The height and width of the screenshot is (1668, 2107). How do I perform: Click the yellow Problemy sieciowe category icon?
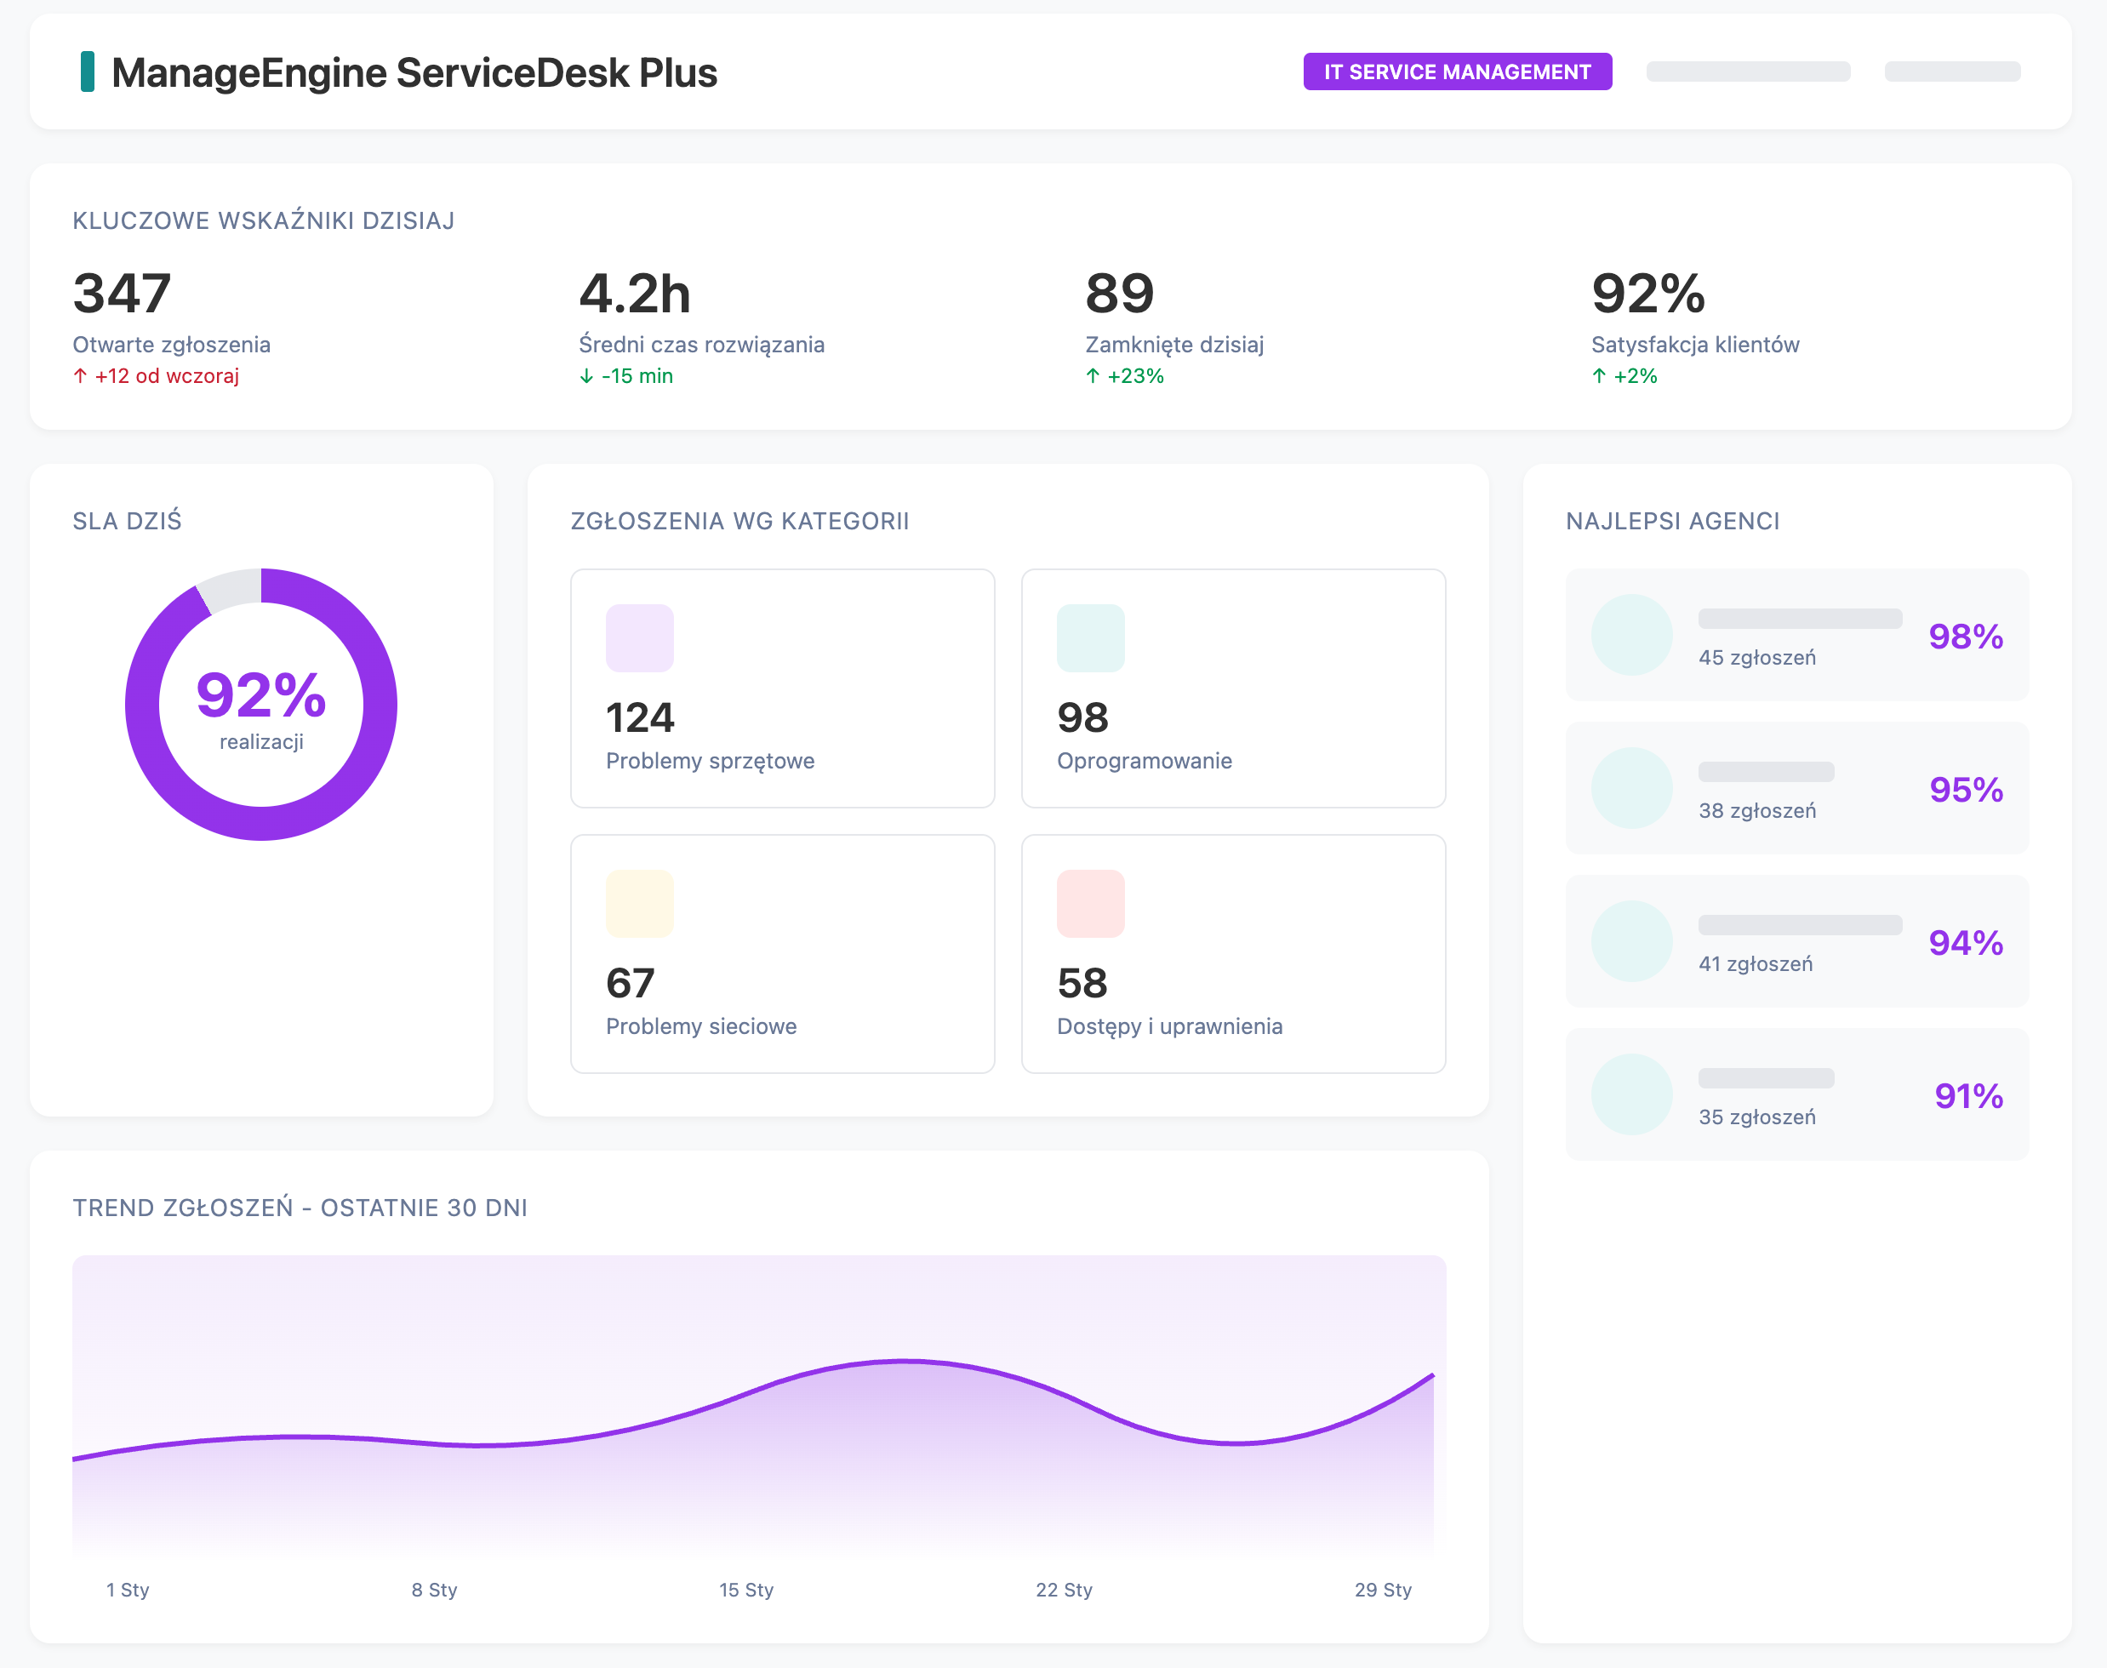tap(640, 903)
